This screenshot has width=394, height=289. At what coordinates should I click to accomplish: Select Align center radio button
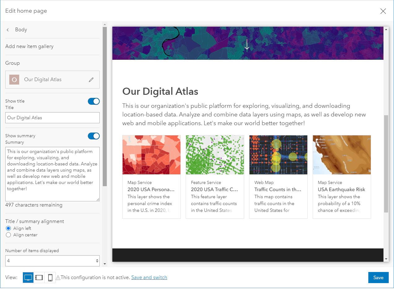8,235
